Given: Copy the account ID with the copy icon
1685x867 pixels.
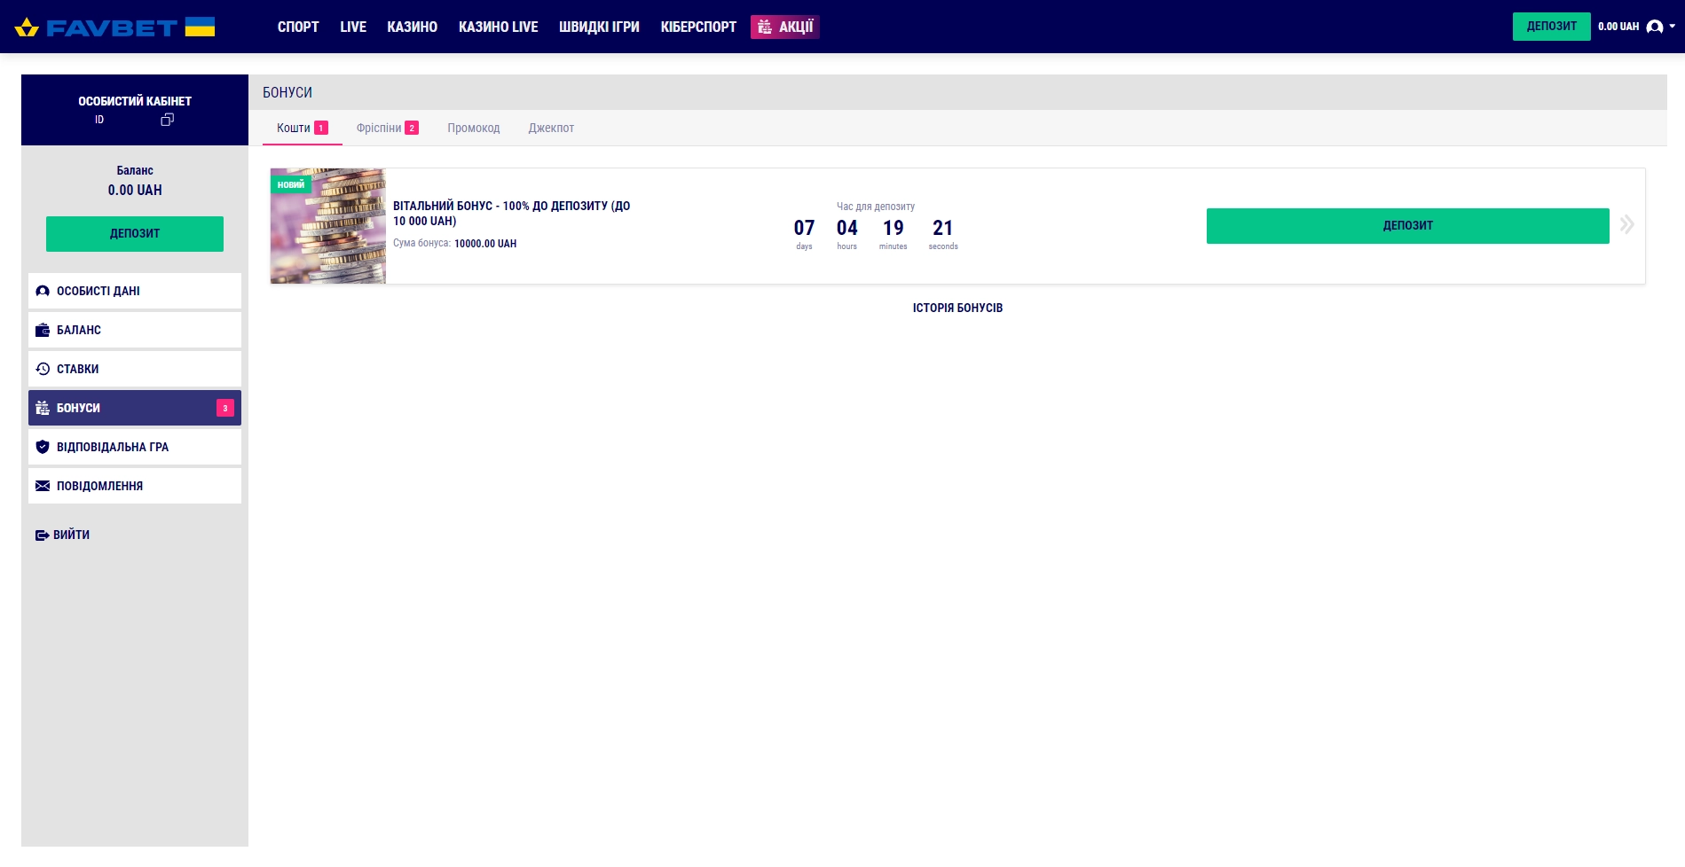Looking at the screenshot, I should [167, 120].
